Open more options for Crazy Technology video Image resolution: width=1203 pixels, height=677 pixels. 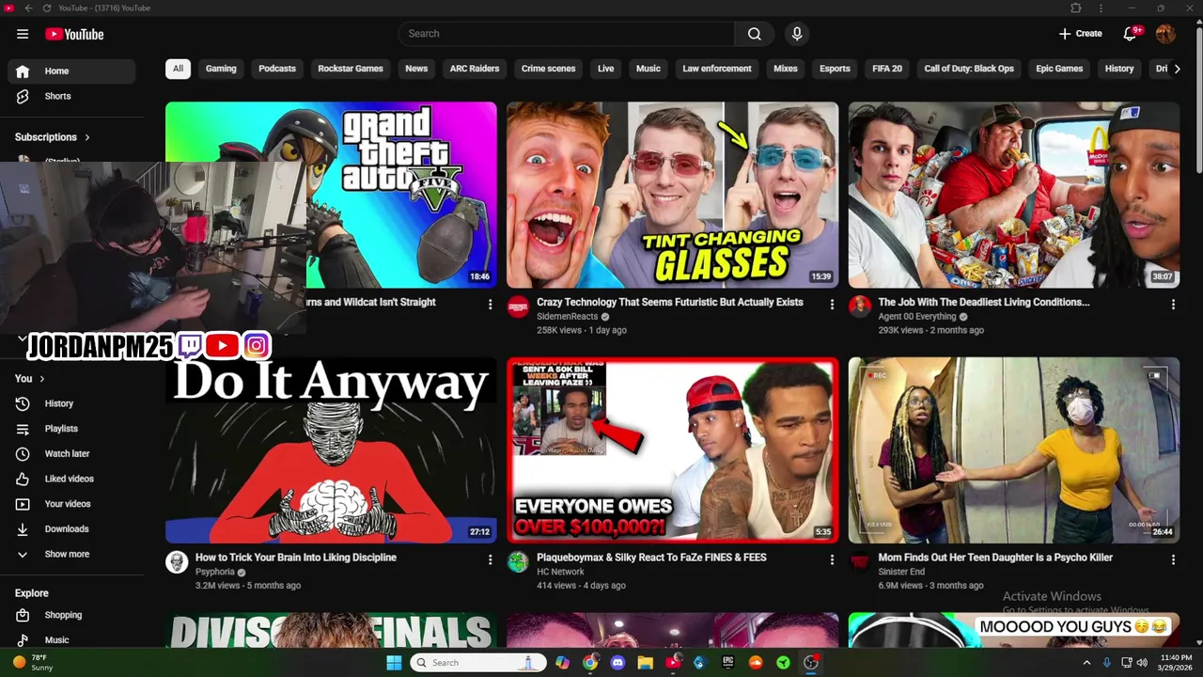(831, 305)
